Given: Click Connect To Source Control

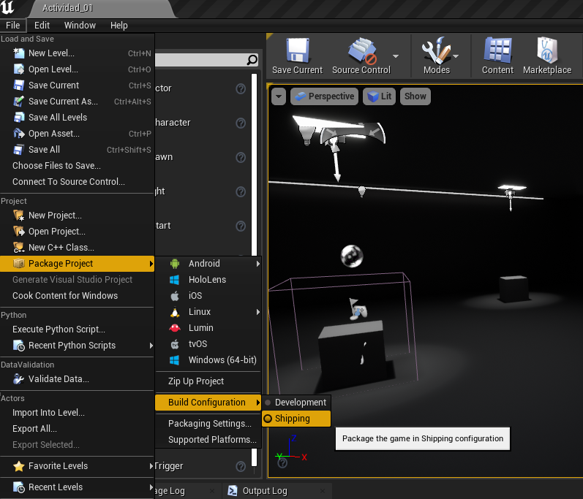Looking at the screenshot, I should pos(77,182).
